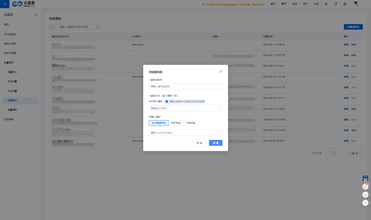Expand 云产品监控 in the sidebar

point(20,34)
